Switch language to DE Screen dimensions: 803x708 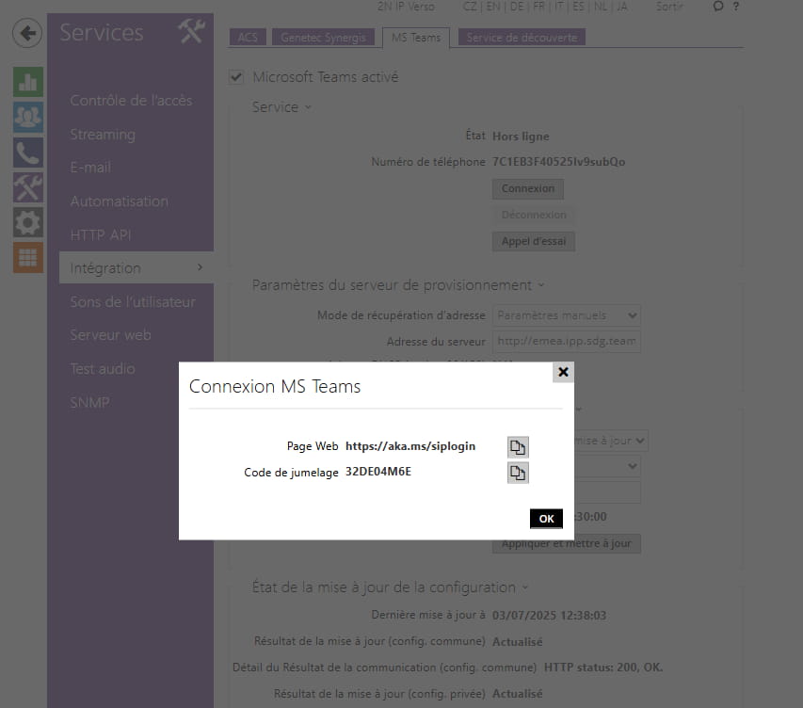pyautogui.click(x=517, y=7)
